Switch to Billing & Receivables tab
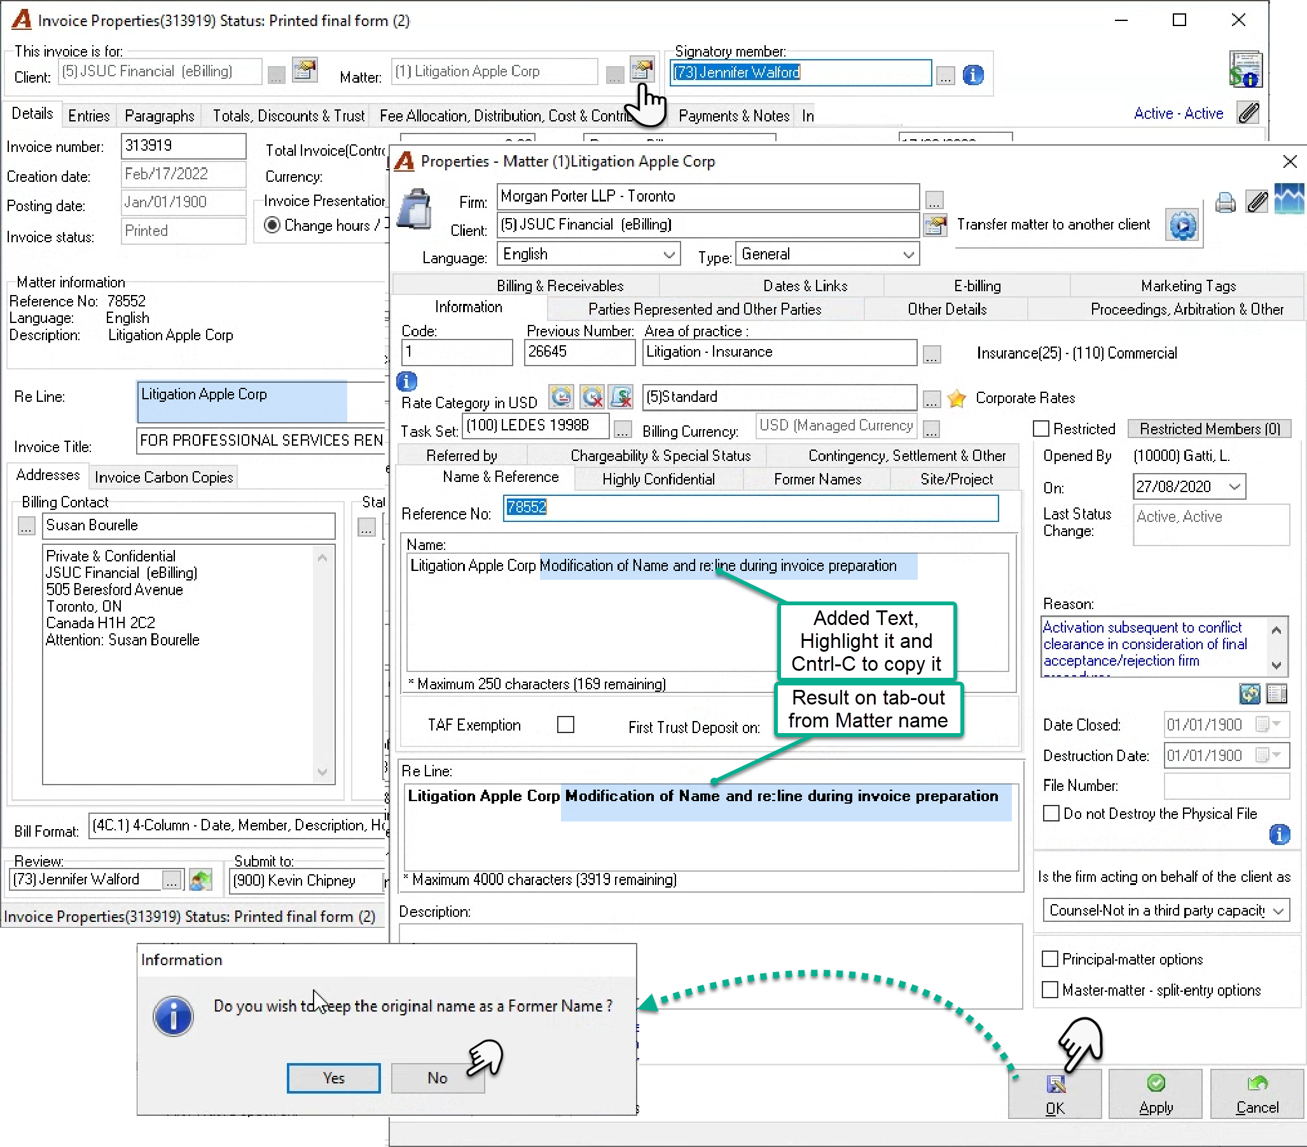 coord(560,285)
